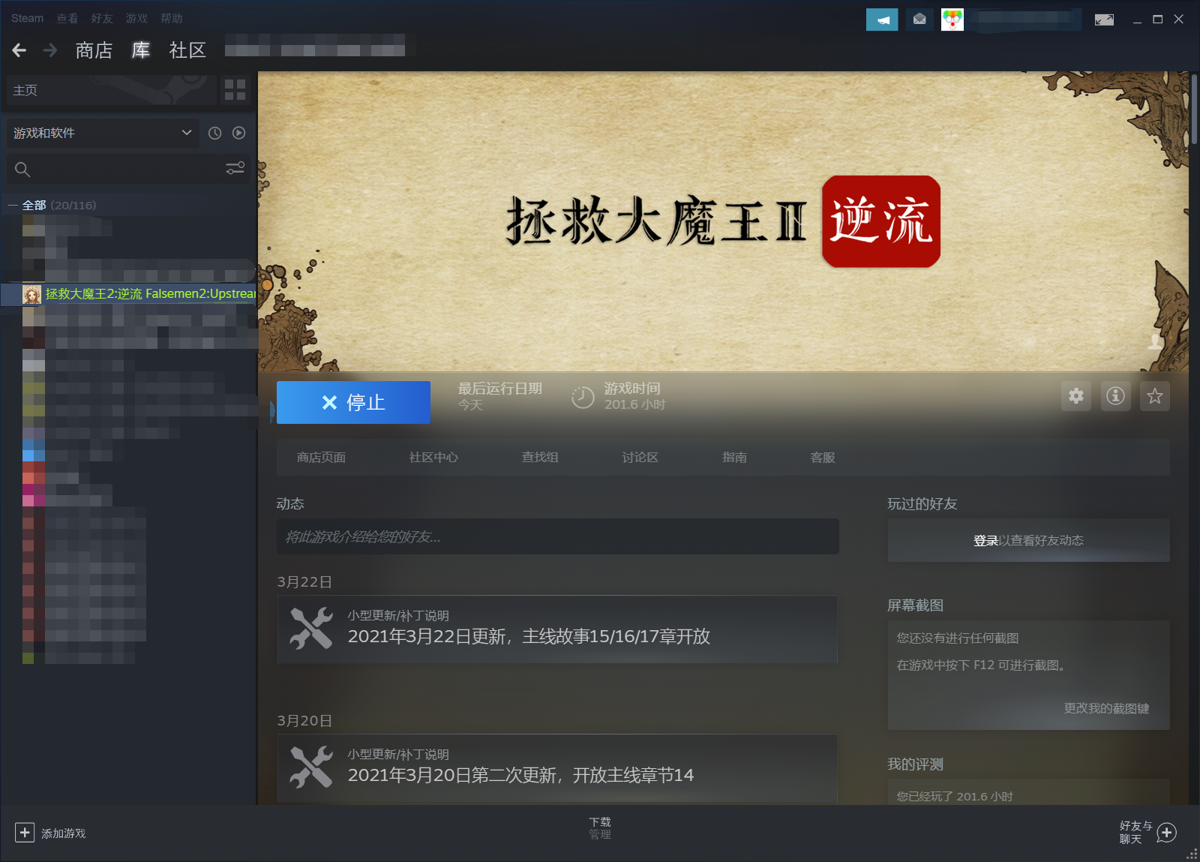Open the 客服 link

tap(823, 457)
